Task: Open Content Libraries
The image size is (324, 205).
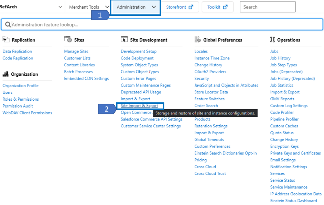Action: coord(79,65)
